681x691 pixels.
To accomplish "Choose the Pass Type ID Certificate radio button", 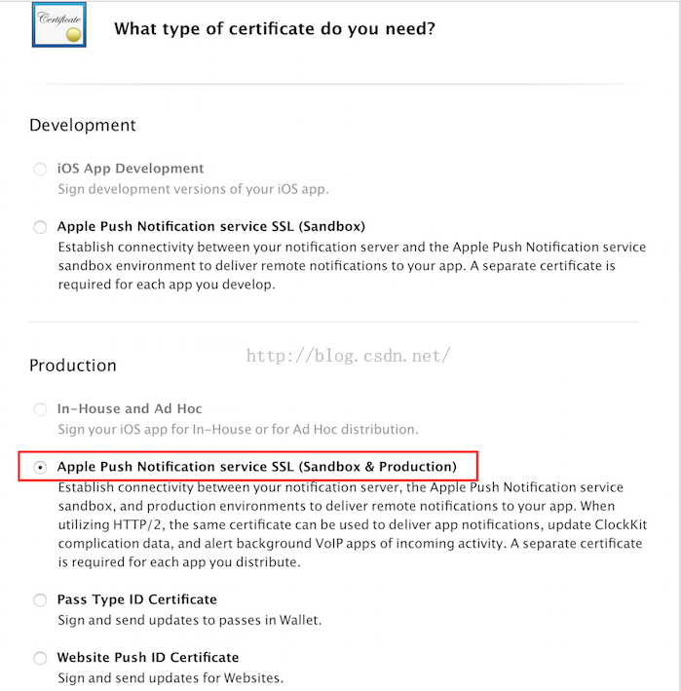I will pyautogui.click(x=40, y=600).
